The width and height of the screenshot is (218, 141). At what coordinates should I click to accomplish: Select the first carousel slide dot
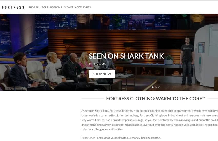(153, 87)
